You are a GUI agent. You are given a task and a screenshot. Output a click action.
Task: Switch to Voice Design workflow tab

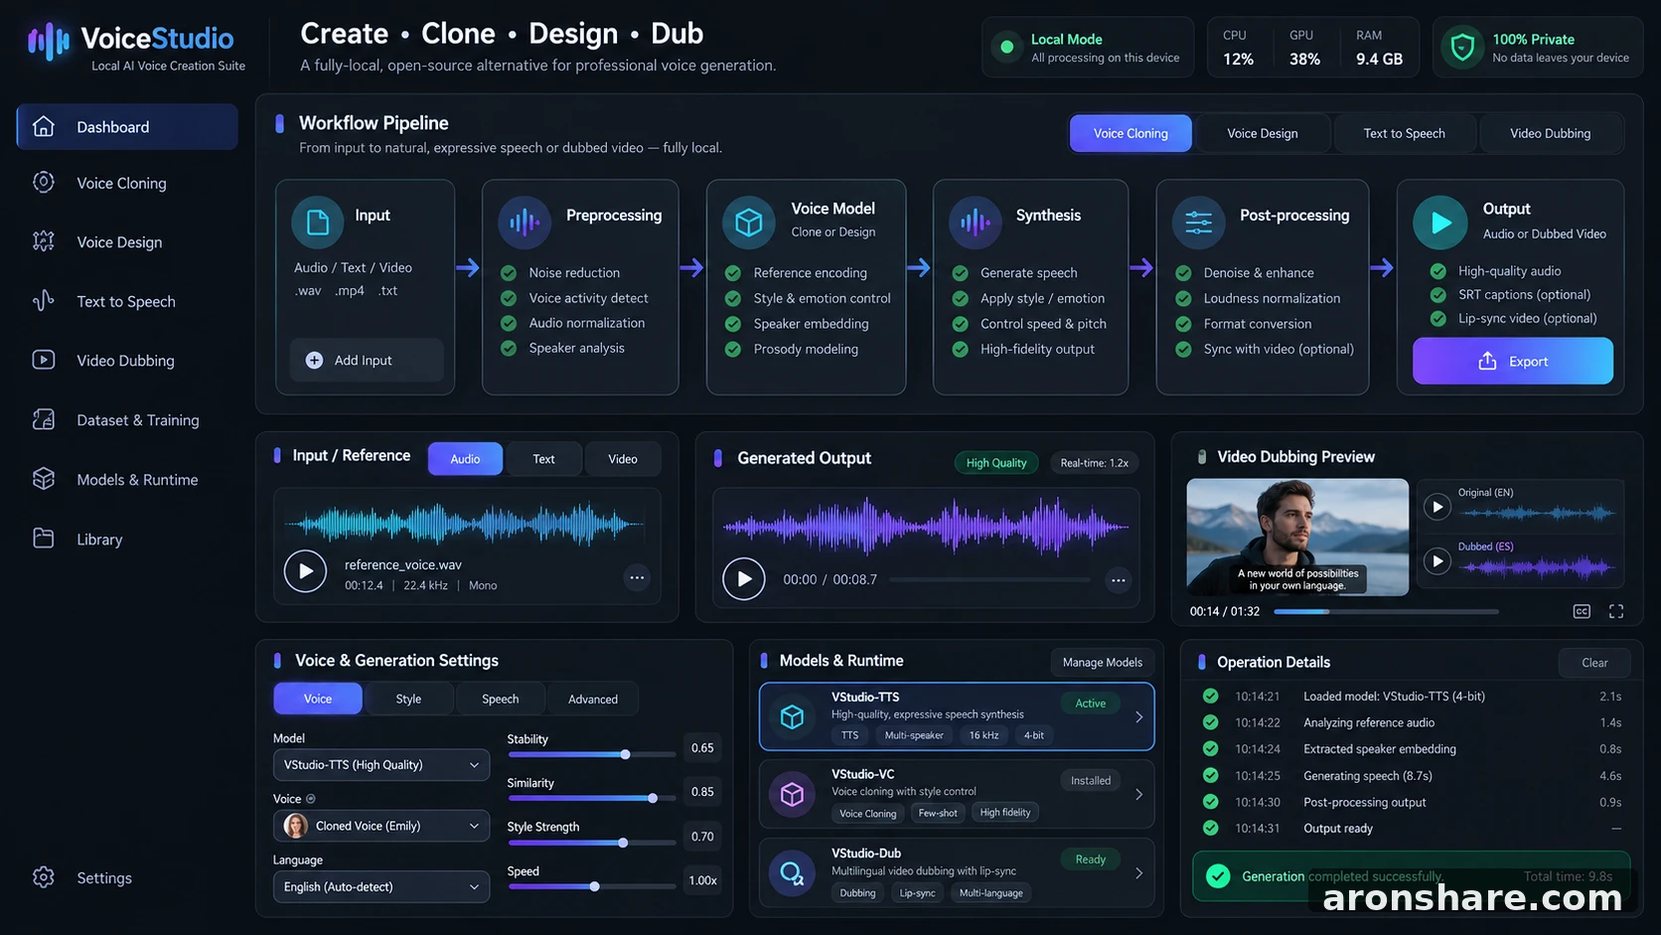coord(1262,133)
